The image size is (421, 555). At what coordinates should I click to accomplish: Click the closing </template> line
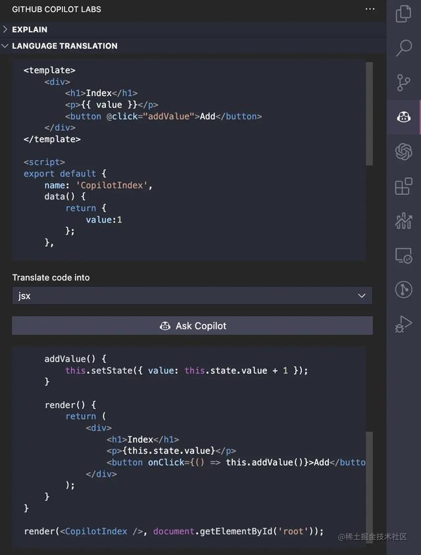click(52, 139)
